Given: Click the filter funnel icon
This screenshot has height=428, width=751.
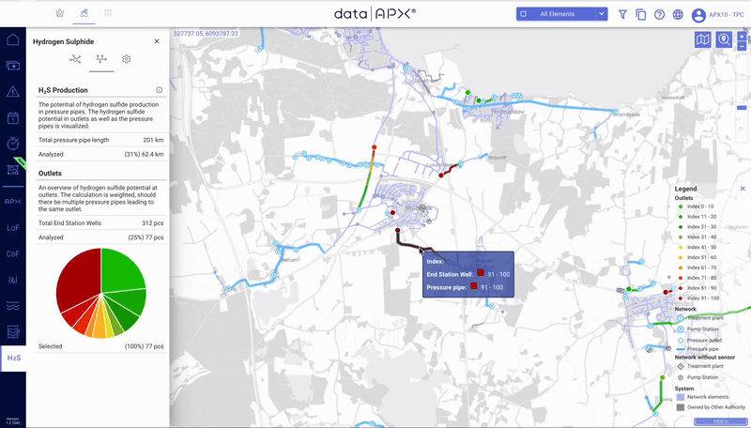Looking at the screenshot, I should (x=622, y=14).
